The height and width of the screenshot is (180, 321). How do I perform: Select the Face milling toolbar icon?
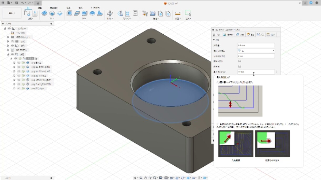[x=60, y=13]
